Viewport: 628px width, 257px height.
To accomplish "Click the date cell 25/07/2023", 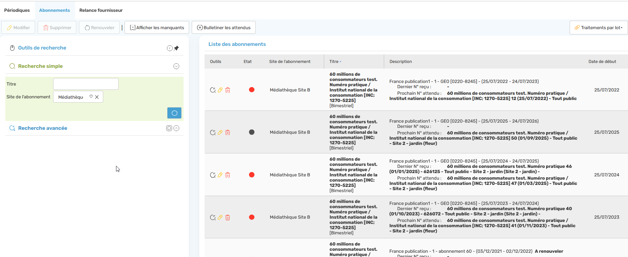I will point(607,217).
